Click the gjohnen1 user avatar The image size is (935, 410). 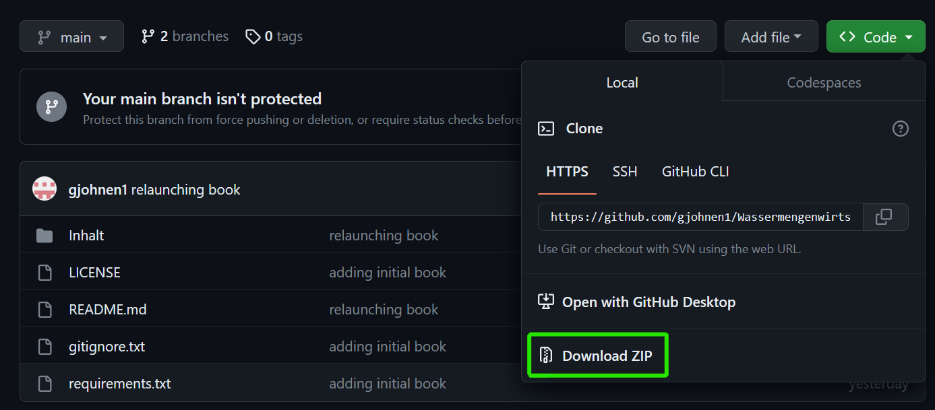[x=44, y=189]
